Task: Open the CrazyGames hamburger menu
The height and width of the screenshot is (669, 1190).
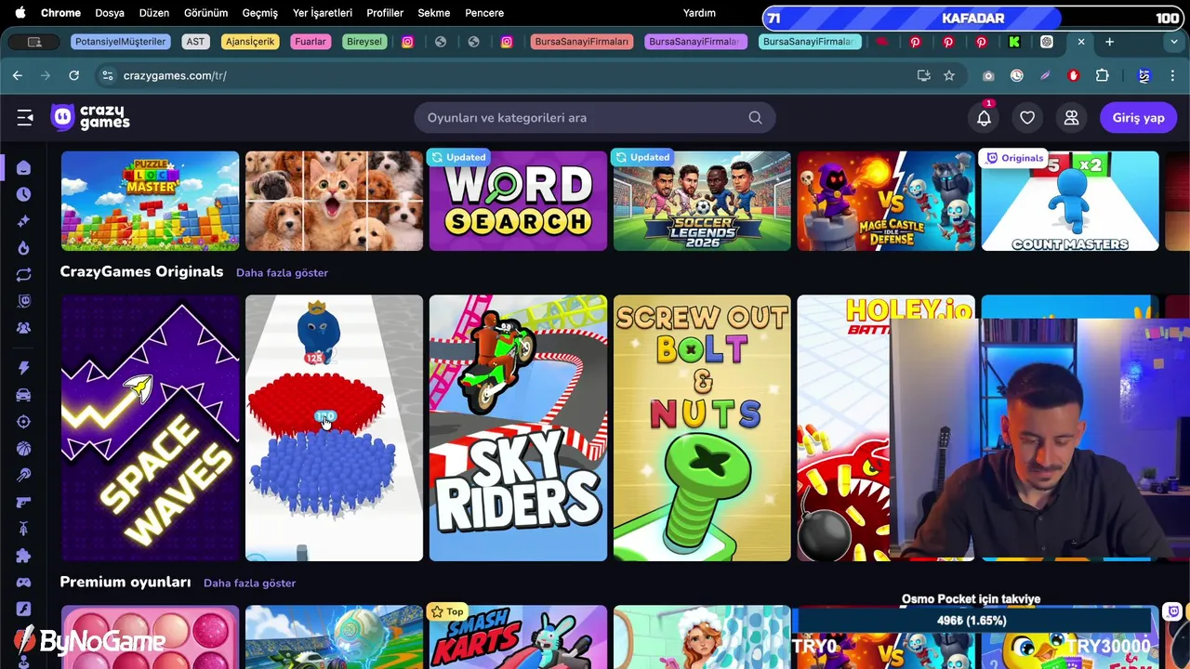Action: point(25,118)
